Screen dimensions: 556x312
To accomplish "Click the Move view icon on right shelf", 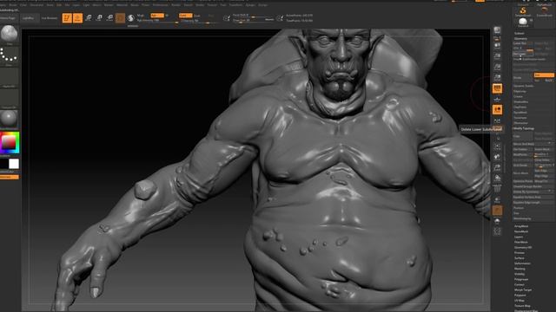I will (x=497, y=157).
